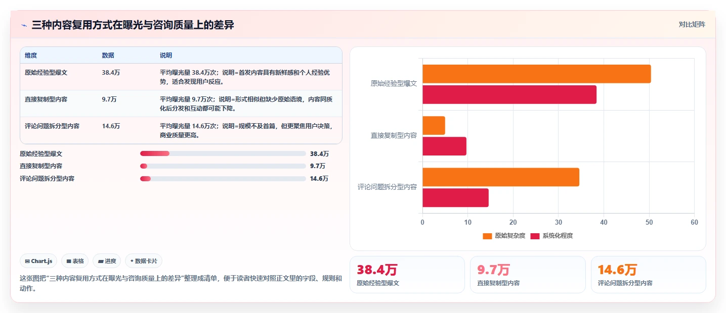
Task: Open the 14.6万 data card
Action: point(648,275)
